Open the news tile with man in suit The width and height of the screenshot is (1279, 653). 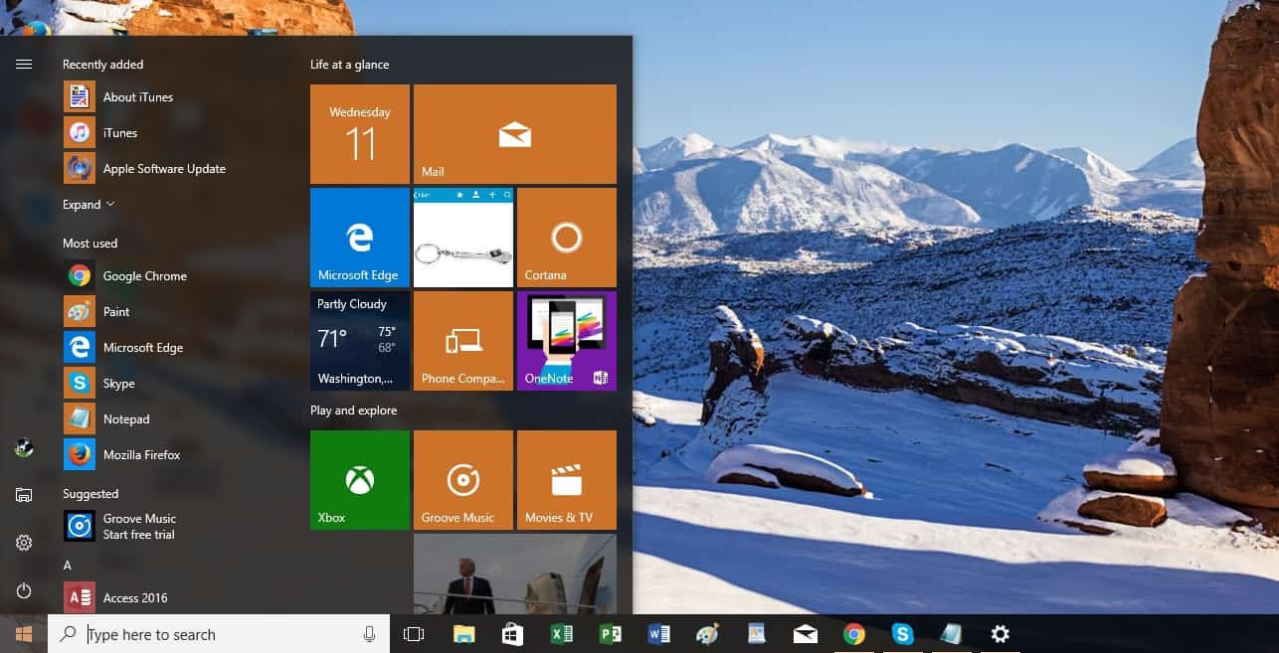click(515, 573)
